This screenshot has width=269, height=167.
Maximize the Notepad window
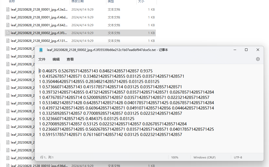(246, 50)
